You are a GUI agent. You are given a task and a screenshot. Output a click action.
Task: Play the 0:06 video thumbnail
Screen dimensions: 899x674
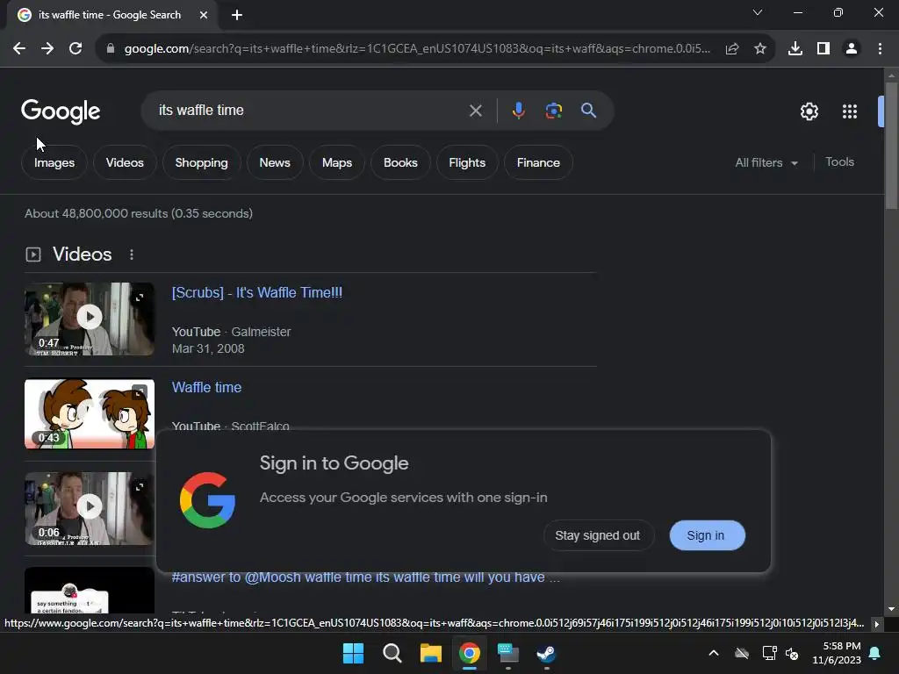[x=90, y=508]
